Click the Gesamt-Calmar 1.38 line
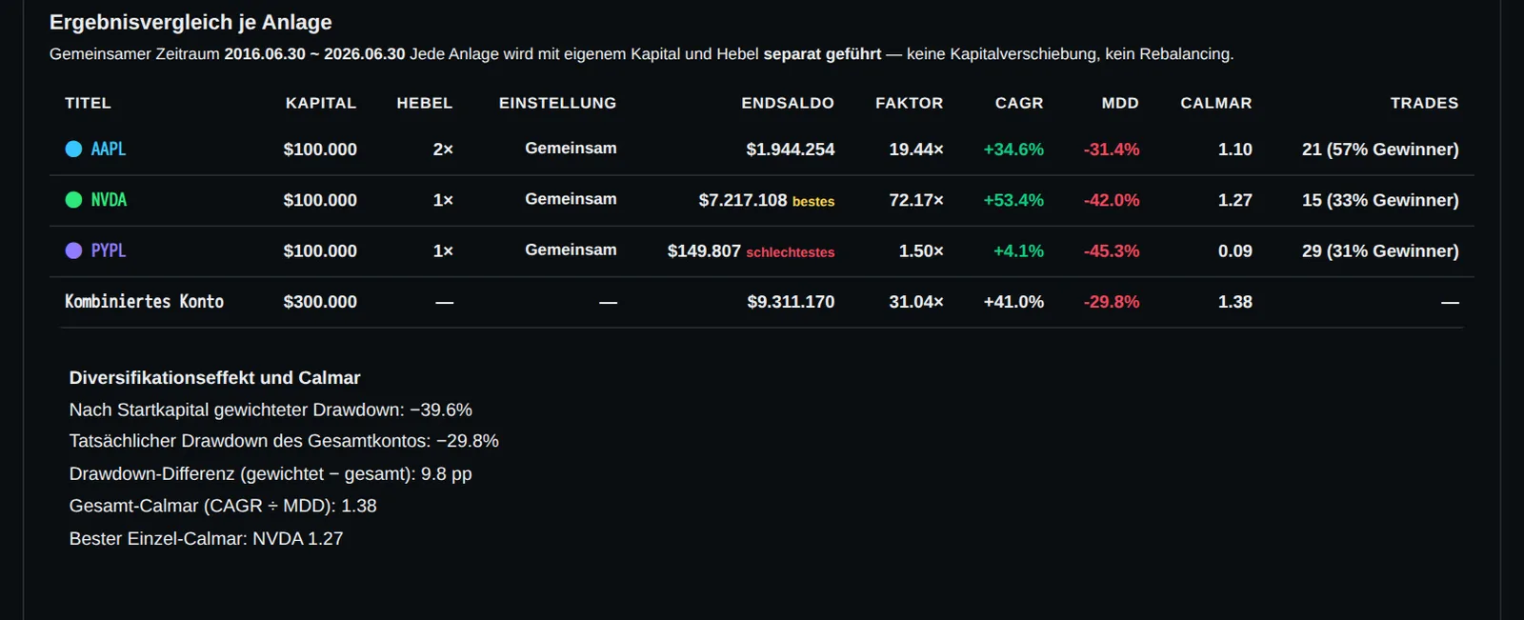Viewport: 1524px width, 620px height. coord(223,506)
